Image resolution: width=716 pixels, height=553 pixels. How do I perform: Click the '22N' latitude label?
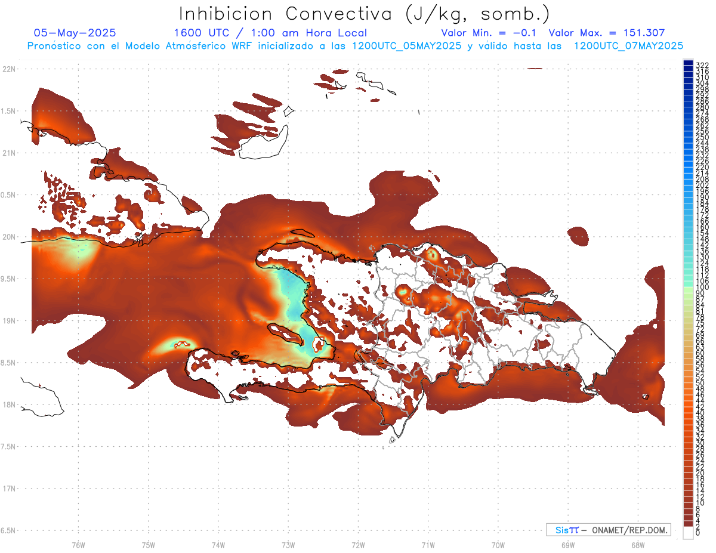tap(9, 69)
